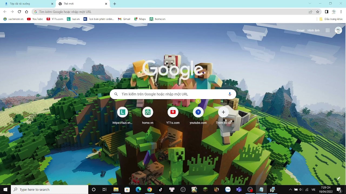The image size is (346, 194).
Task: Click the share icon in the address bar
Action: click(x=311, y=12)
